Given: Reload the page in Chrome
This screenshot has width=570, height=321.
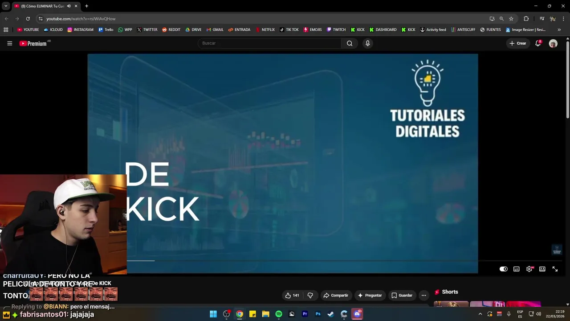Looking at the screenshot, I should tap(28, 19).
